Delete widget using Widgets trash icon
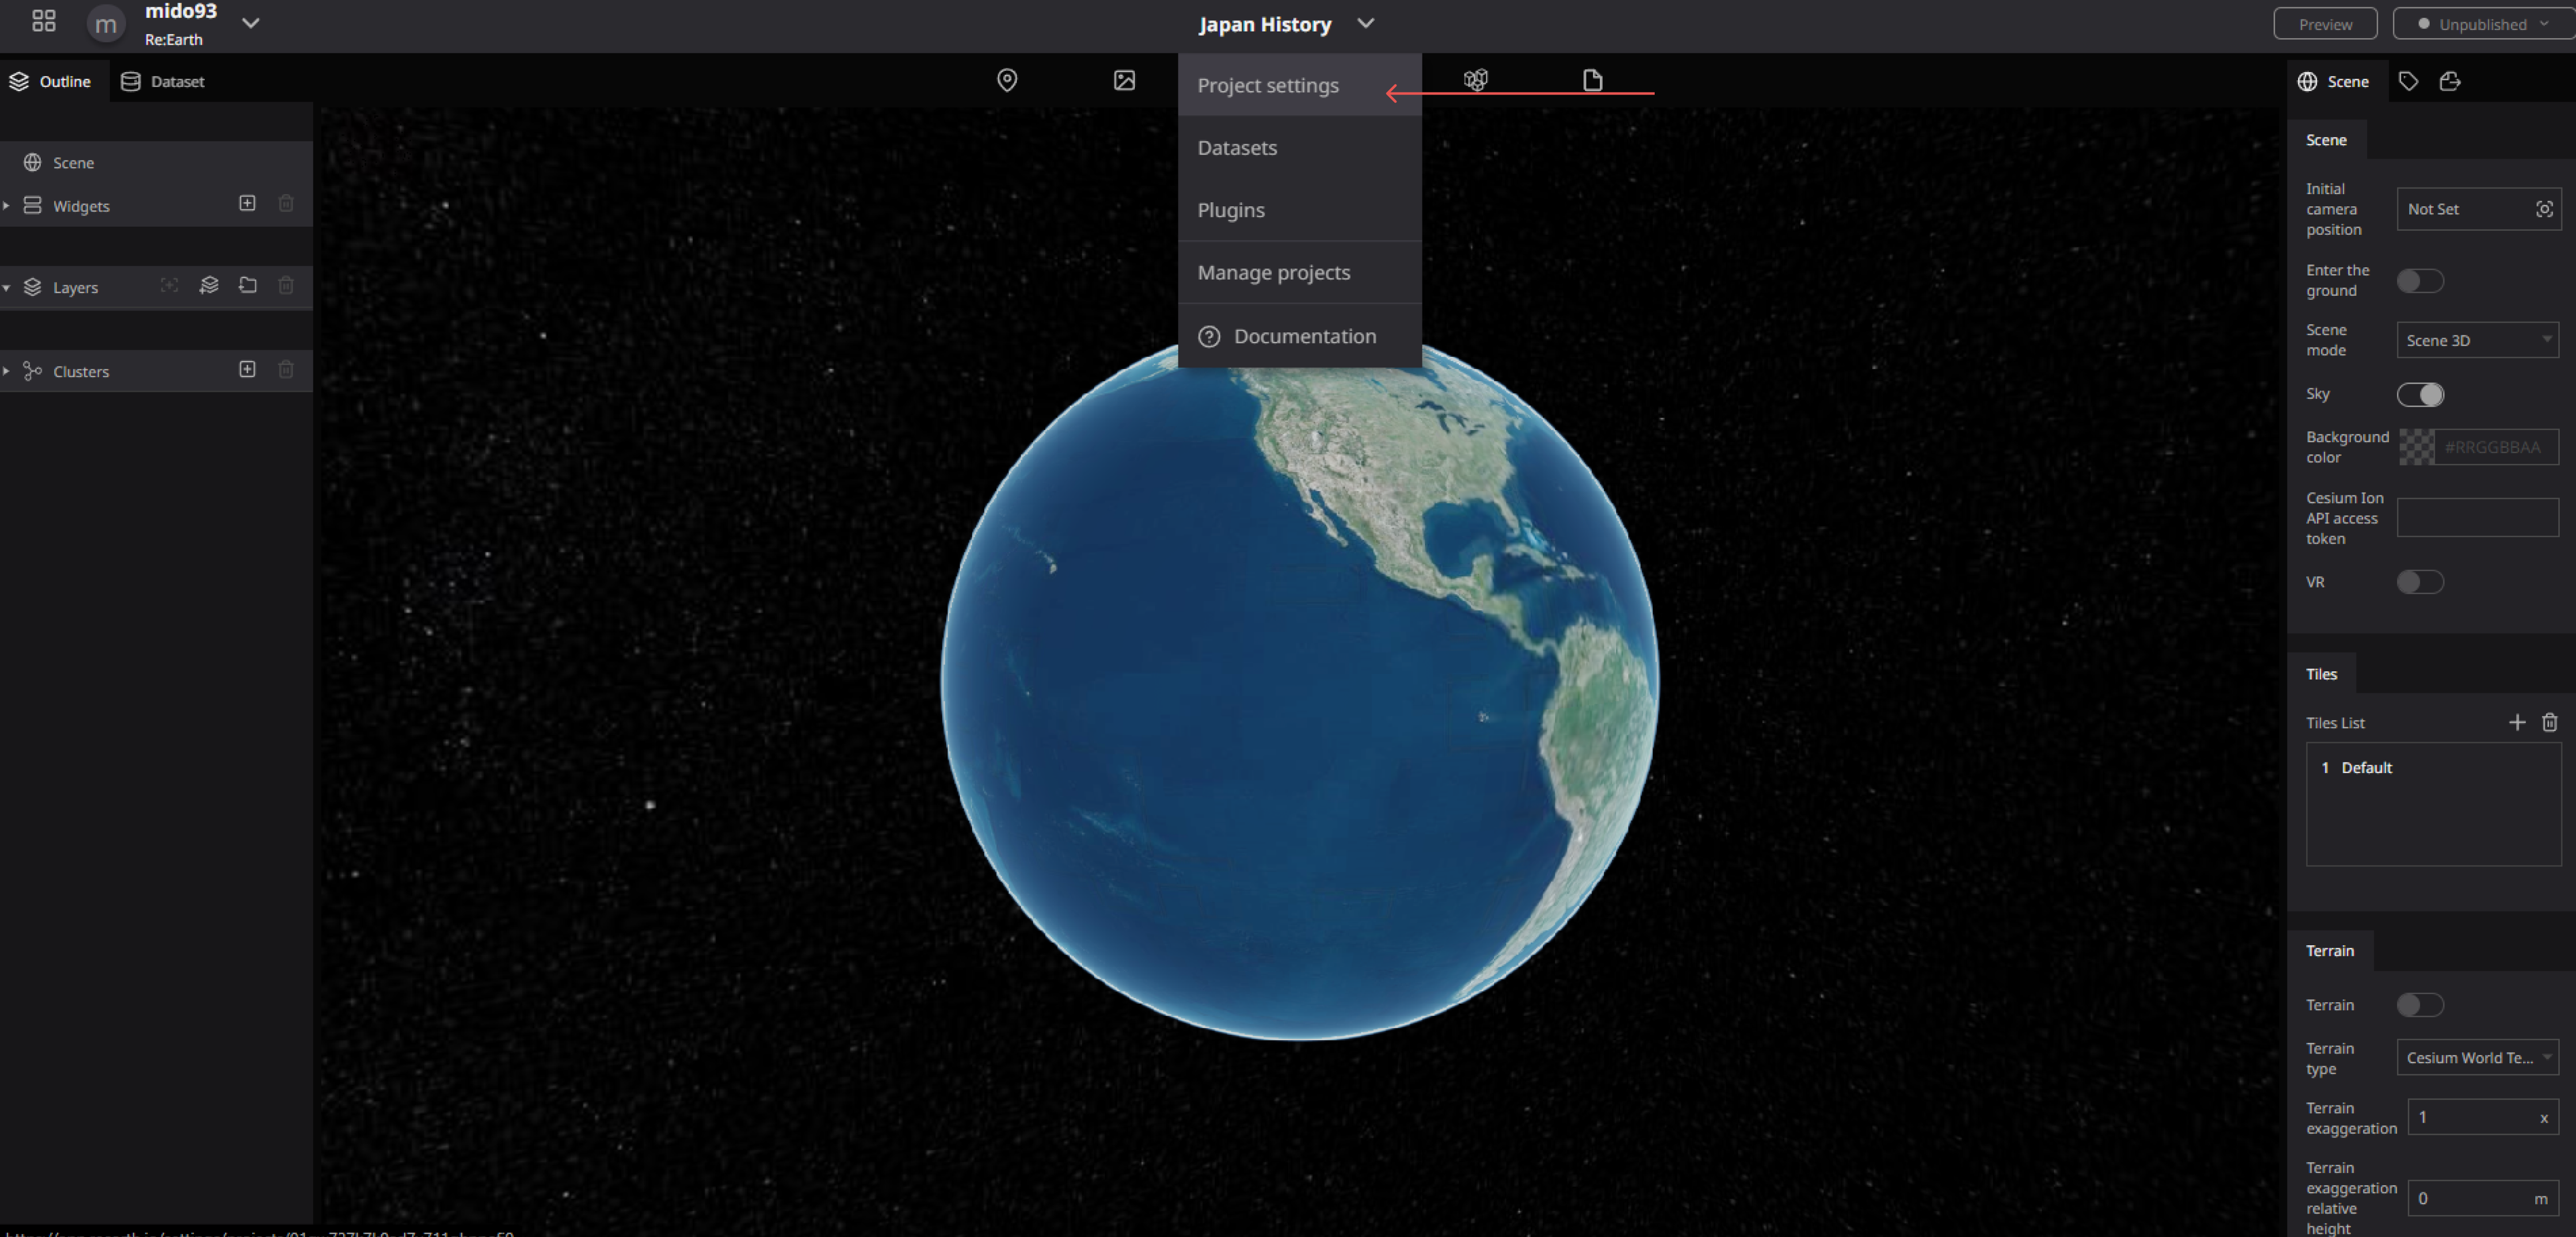Image resolution: width=2576 pixels, height=1237 pixels. (x=286, y=203)
